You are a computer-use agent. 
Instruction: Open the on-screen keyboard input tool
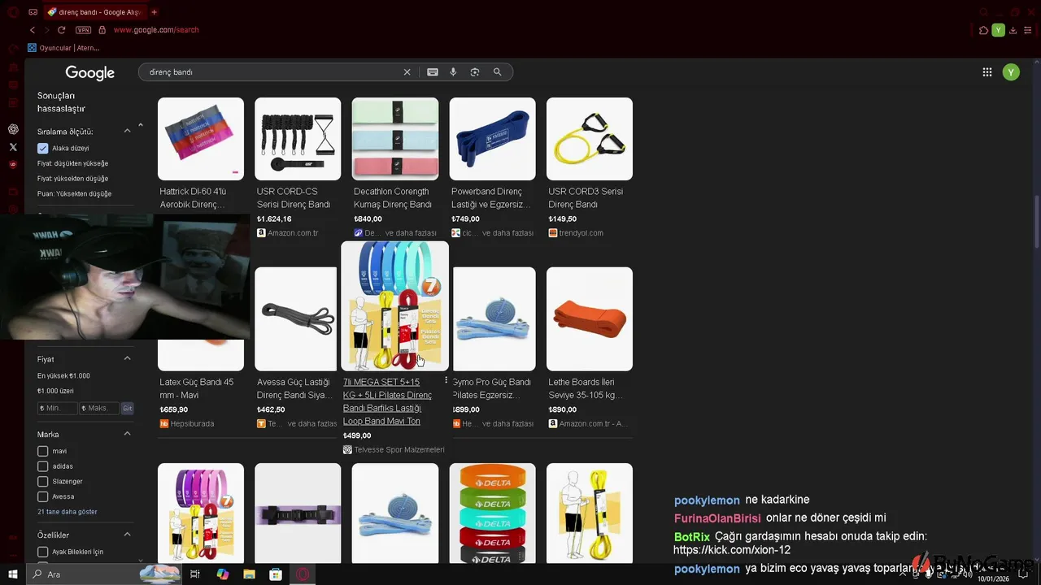pyautogui.click(x=433, y=72)
